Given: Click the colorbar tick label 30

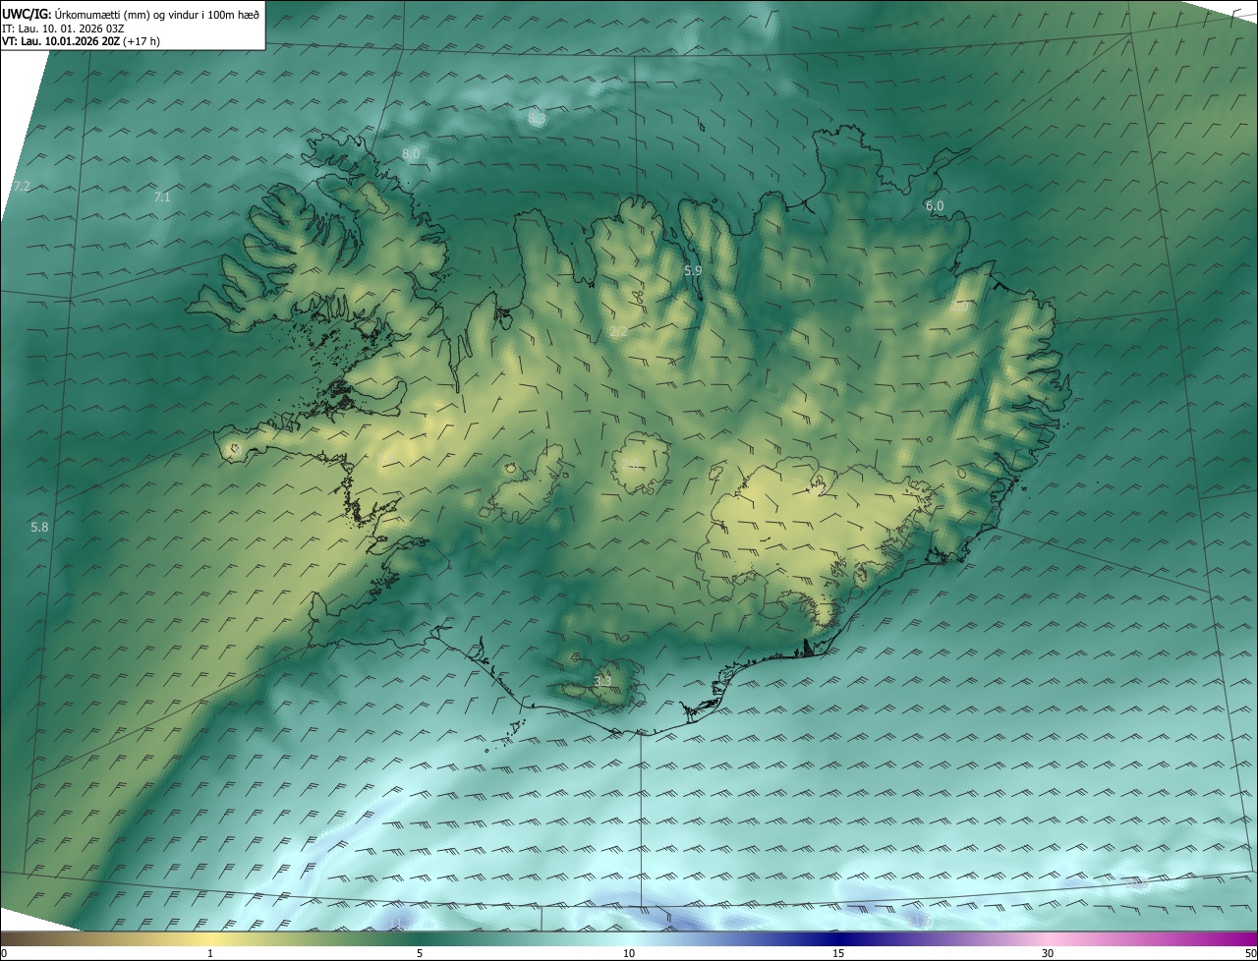Looking at the screenshot, I should (1048, 954).
